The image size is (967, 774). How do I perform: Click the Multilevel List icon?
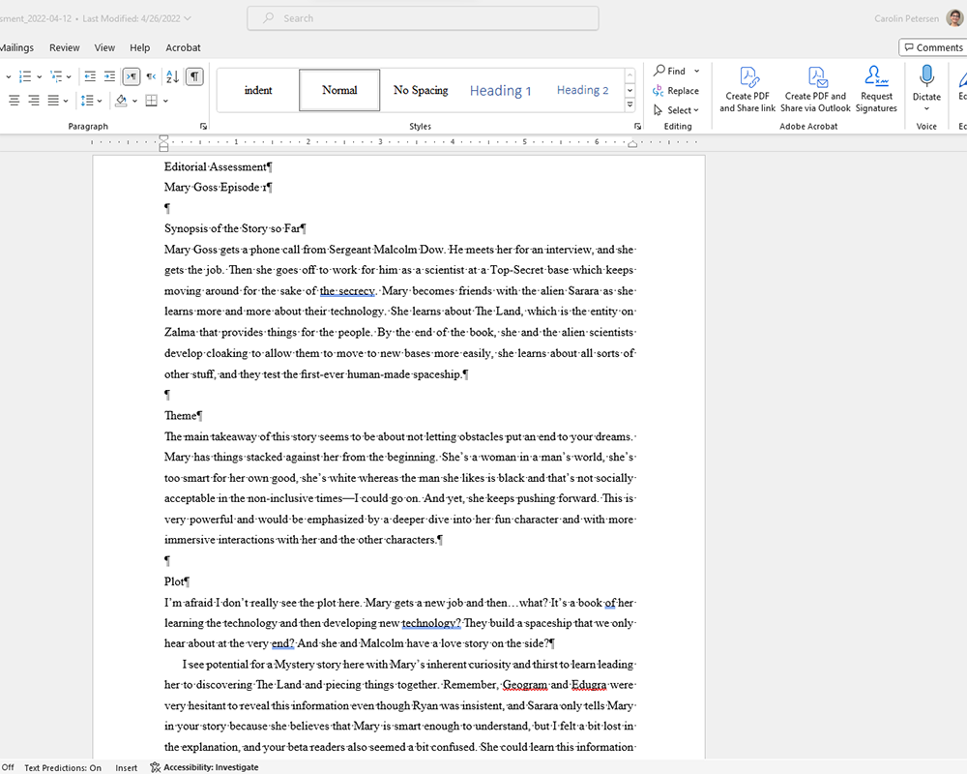[x=56, y=76]
